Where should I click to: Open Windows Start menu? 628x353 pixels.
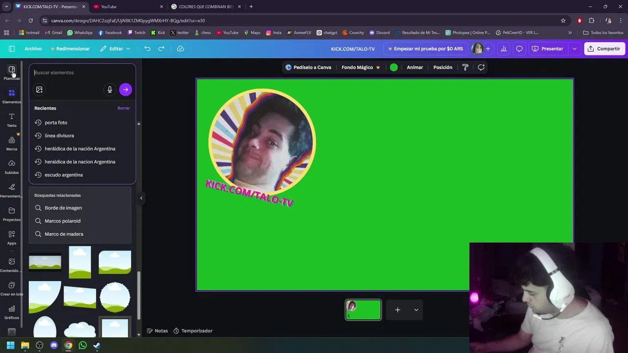tap(10, 345)
